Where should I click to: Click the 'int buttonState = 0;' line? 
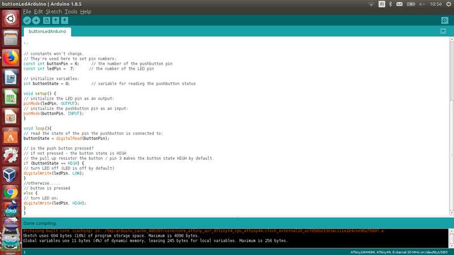(x=47, y=83)
